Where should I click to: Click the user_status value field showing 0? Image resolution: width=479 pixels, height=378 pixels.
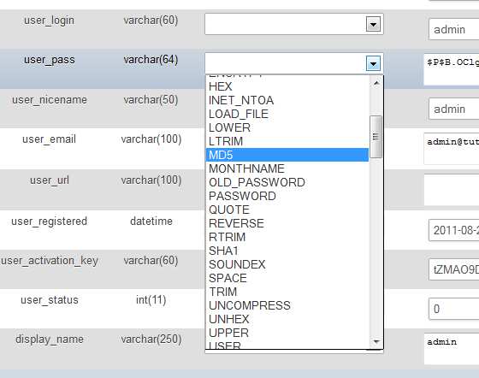[x=453, y=309]
